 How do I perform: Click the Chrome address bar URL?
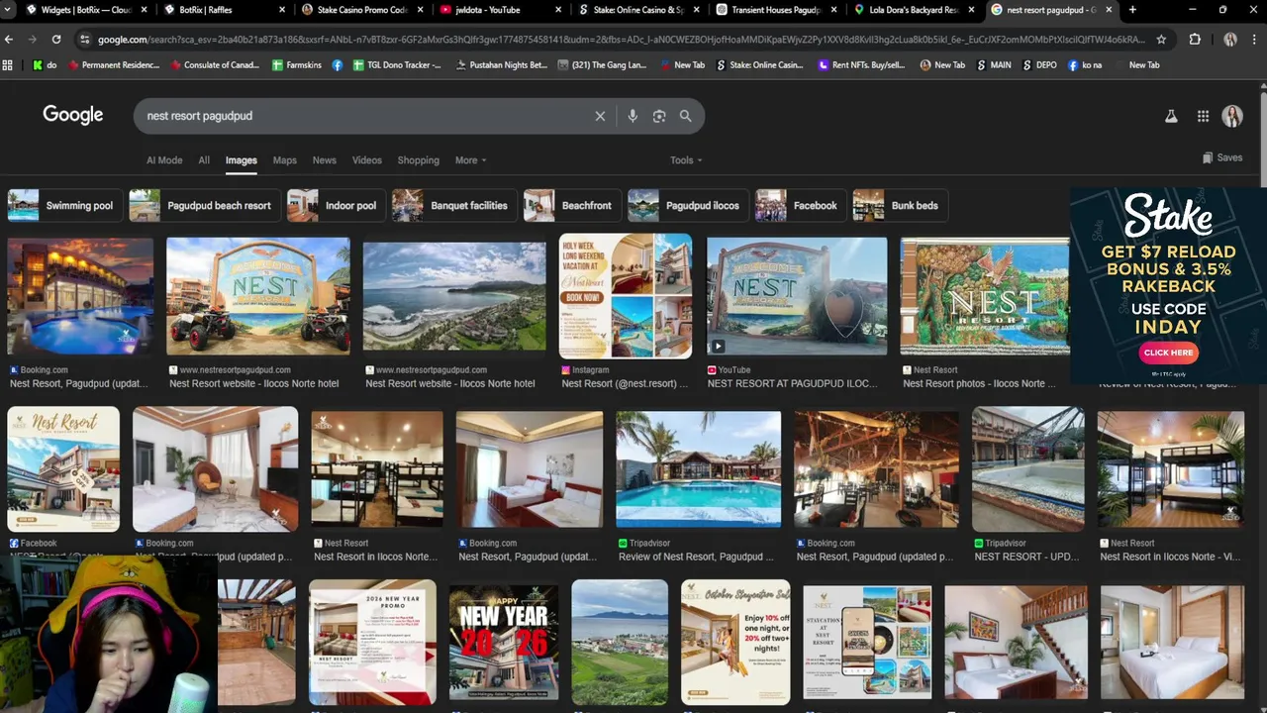[622, 40]
